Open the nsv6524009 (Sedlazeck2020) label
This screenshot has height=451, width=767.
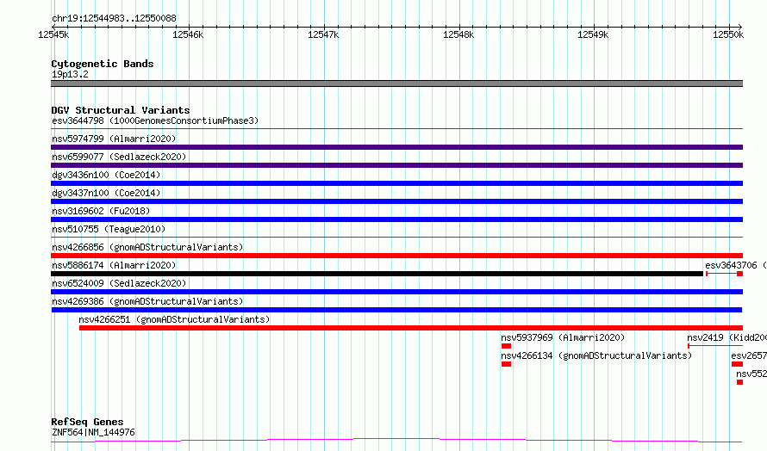coord(119,283)
